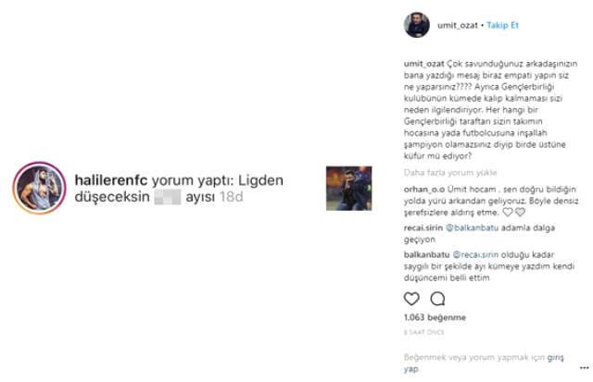
Task: Open umit_ozat's profile avatar picture
Action: pyautogui.click(x=417, y=25)
